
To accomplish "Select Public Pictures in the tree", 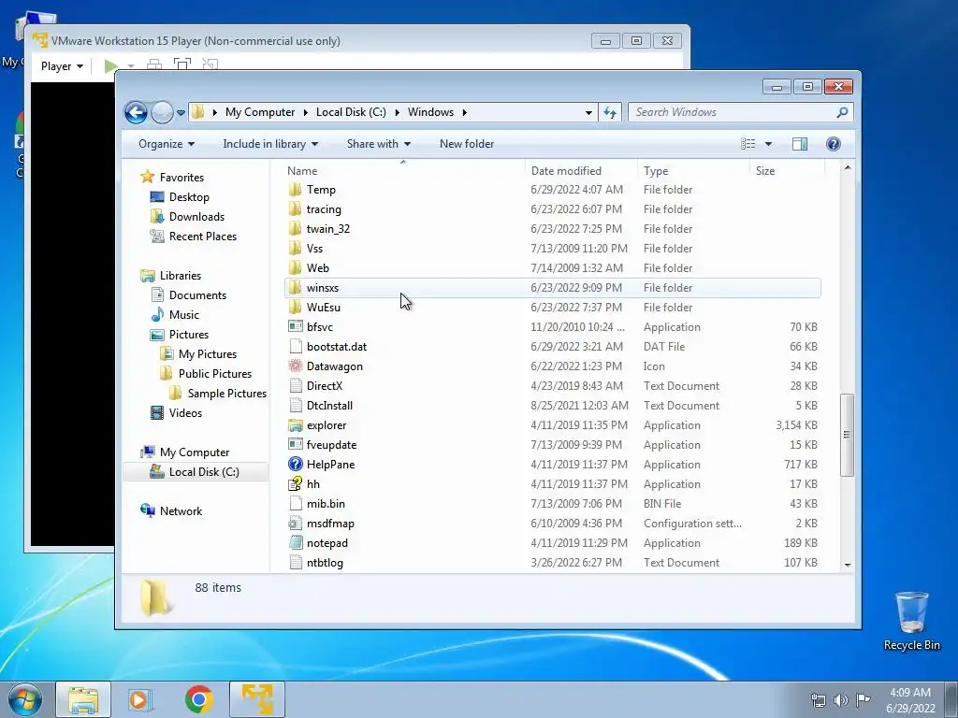I will 214,374.
